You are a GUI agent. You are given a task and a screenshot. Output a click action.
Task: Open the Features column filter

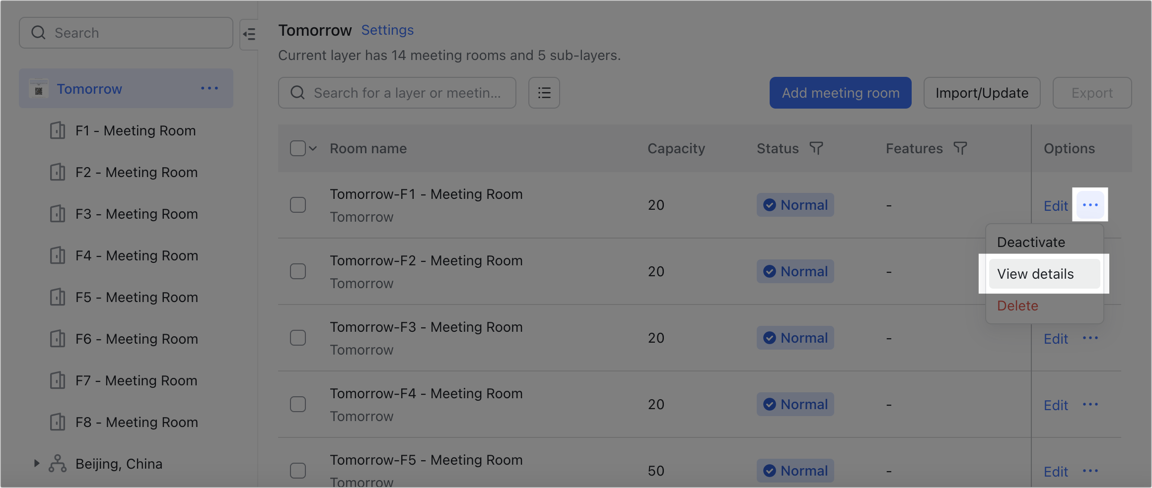[x=960, y=148]
